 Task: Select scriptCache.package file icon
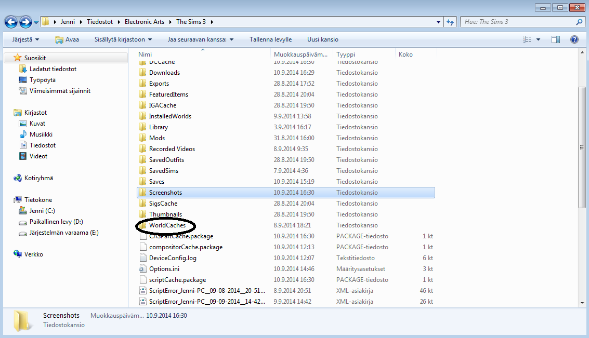(143, 279)
